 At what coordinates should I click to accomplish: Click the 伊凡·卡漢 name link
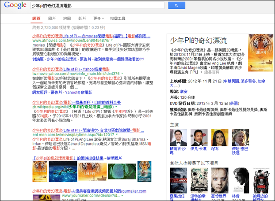pos(199,149)
